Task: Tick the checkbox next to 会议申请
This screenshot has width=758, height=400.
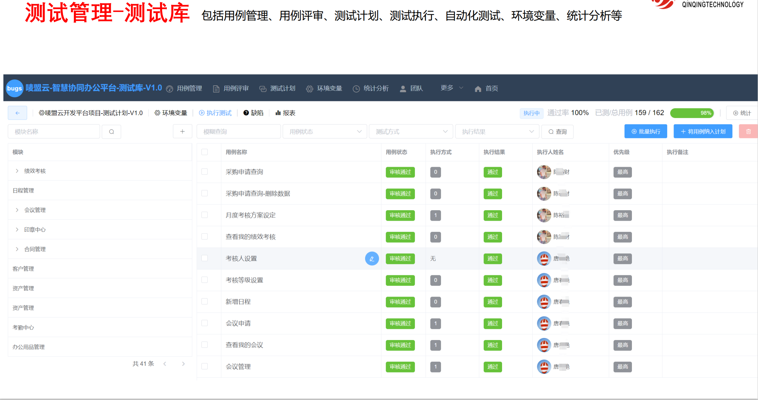Action: click(x=204, y=323)
